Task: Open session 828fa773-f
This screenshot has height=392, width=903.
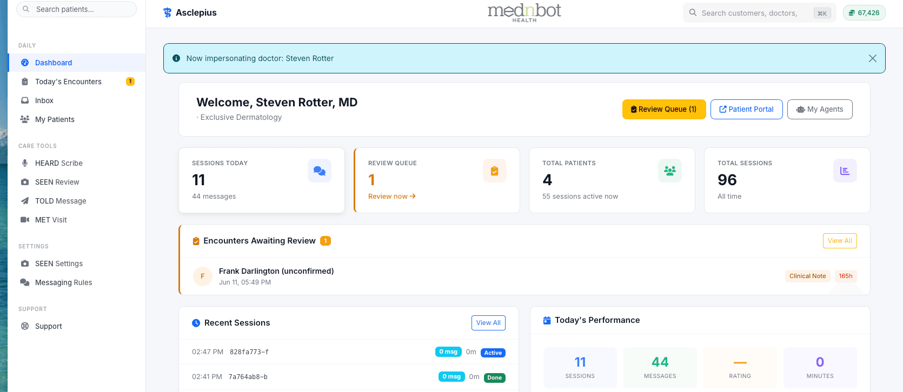Action: [349, 352]
